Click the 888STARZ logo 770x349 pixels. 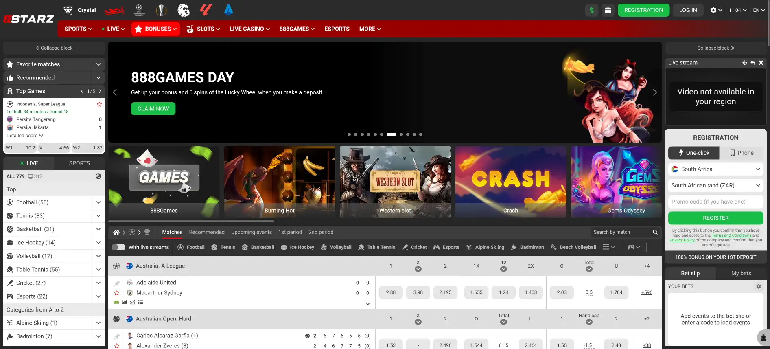pos(28,19)
